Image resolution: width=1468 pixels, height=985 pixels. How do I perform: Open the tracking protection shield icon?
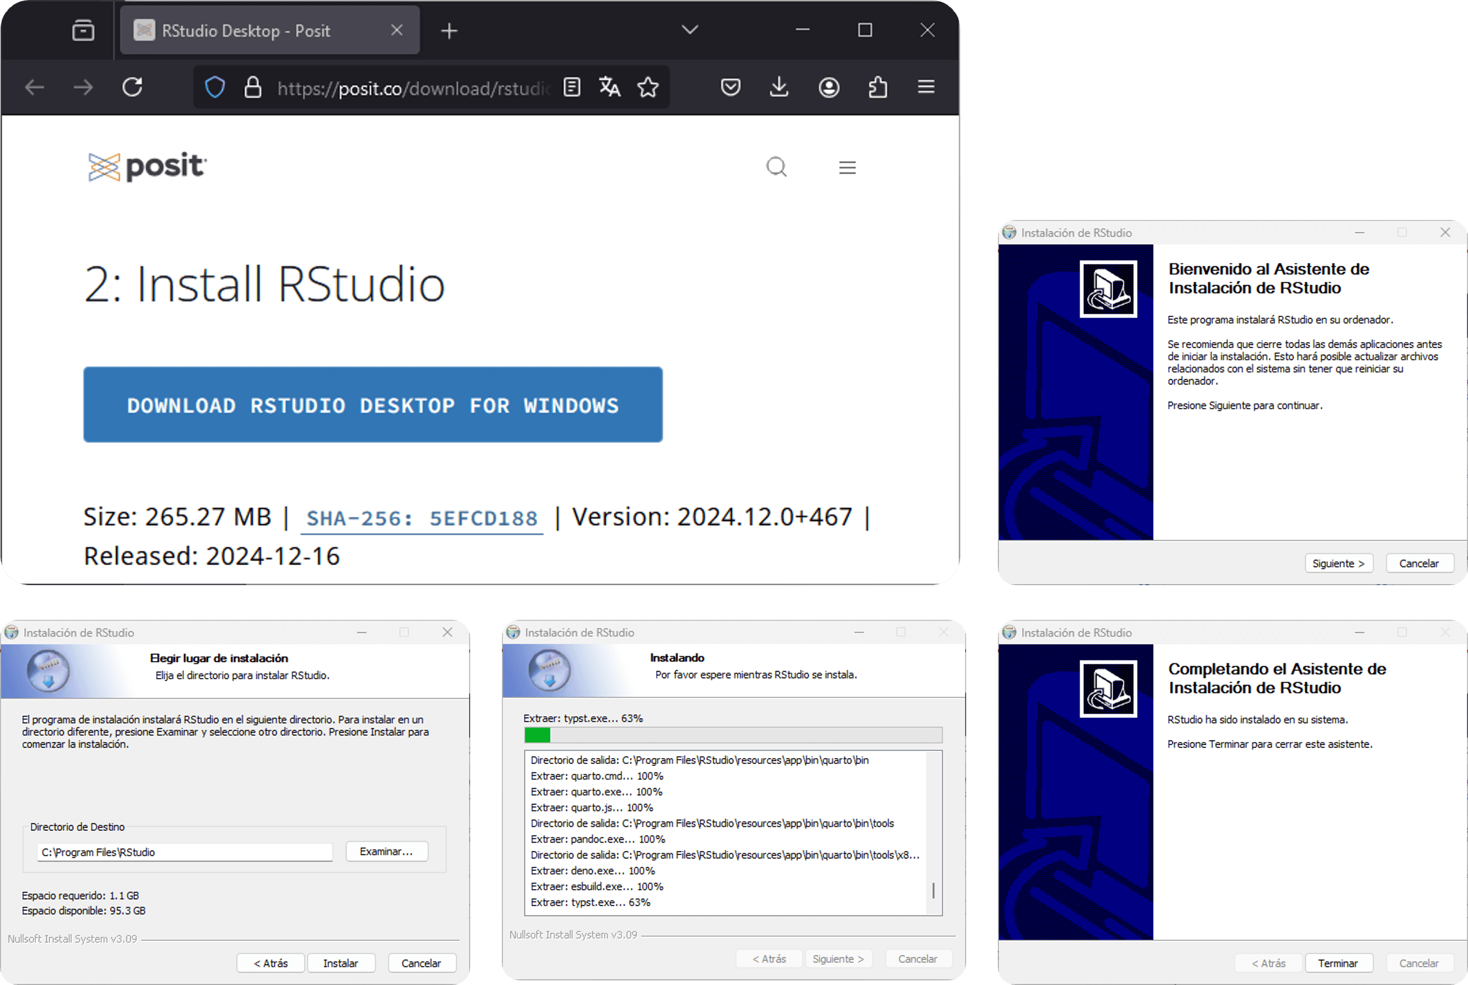pyautogui.click(x=215, y=87)
